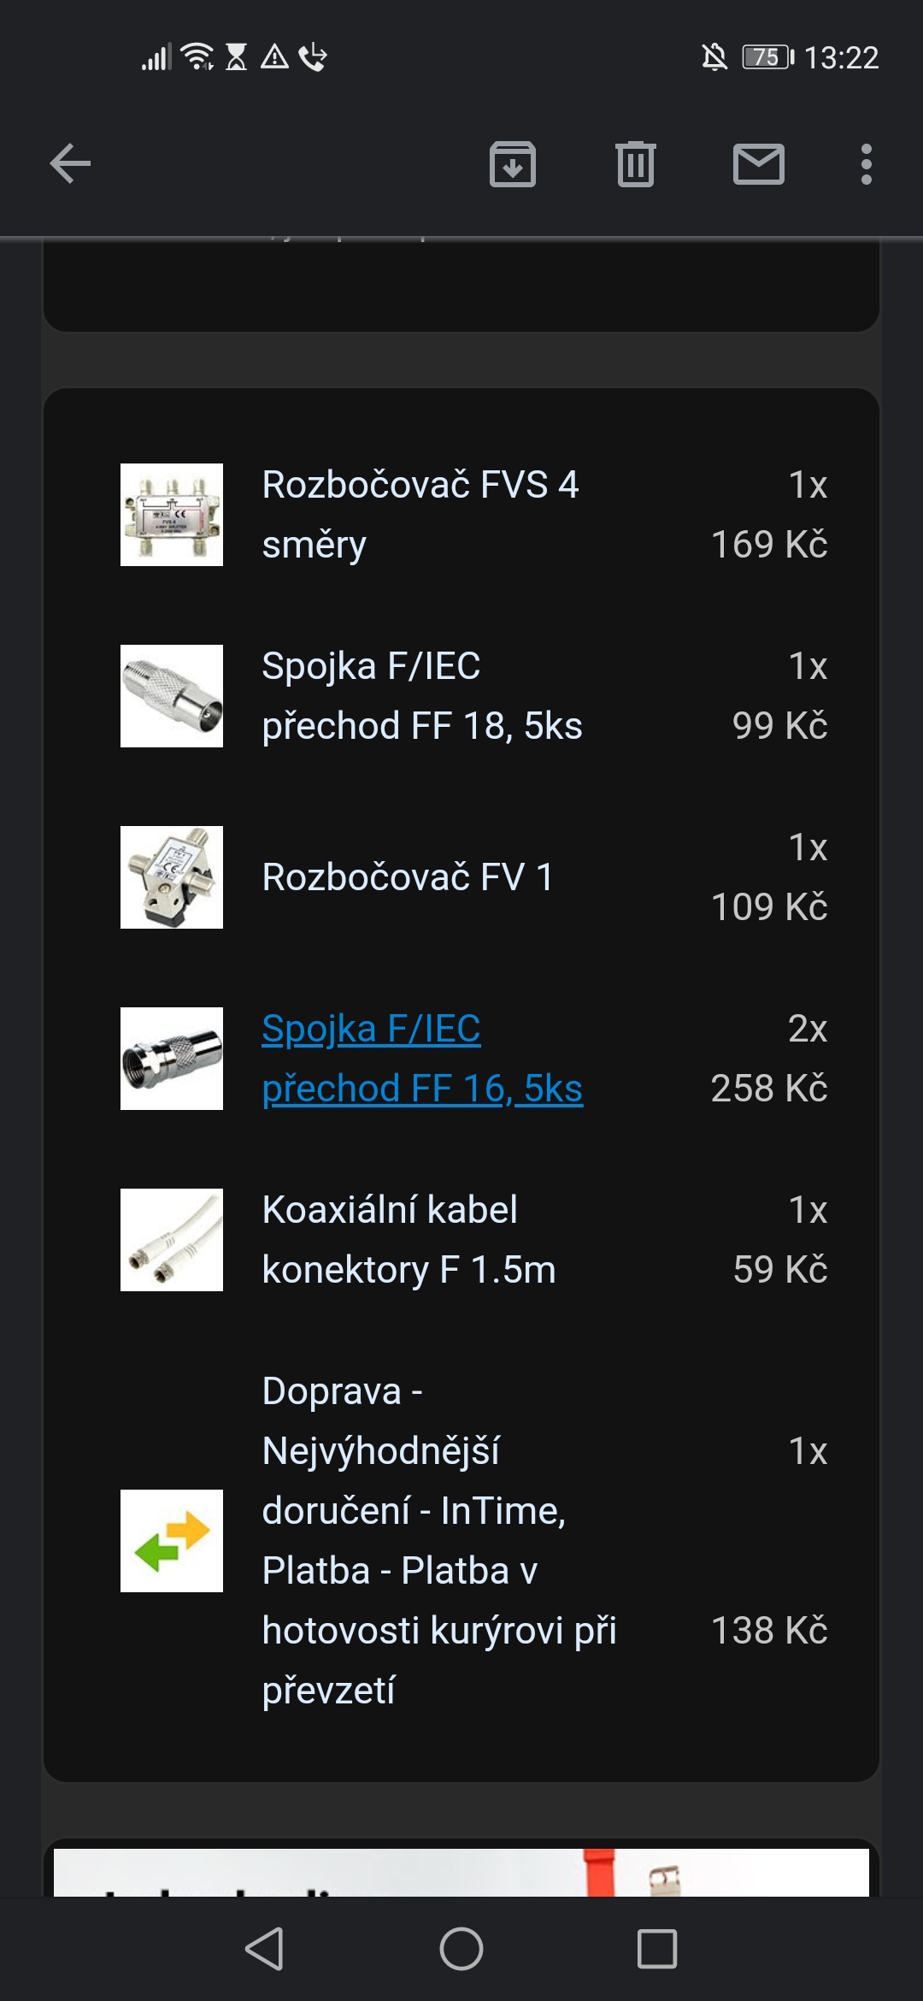Delete the email with trash icon
The height and width of the screenshot is (2001, 923).
[x=635, y=164]
